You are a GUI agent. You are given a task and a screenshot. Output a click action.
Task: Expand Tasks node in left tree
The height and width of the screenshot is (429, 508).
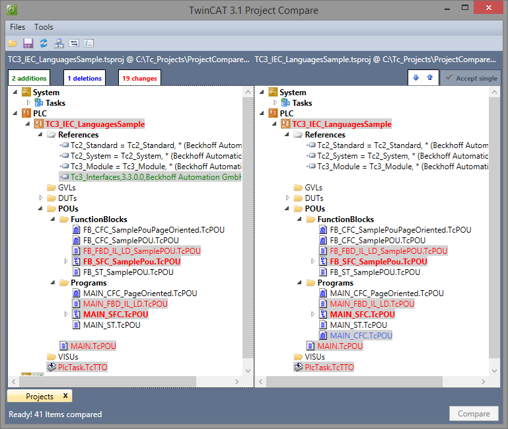[x=28, y=103]
